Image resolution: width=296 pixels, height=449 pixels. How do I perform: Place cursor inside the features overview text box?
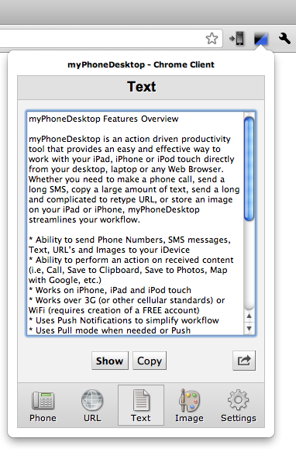pyautogui.click(x=136, y=223)
